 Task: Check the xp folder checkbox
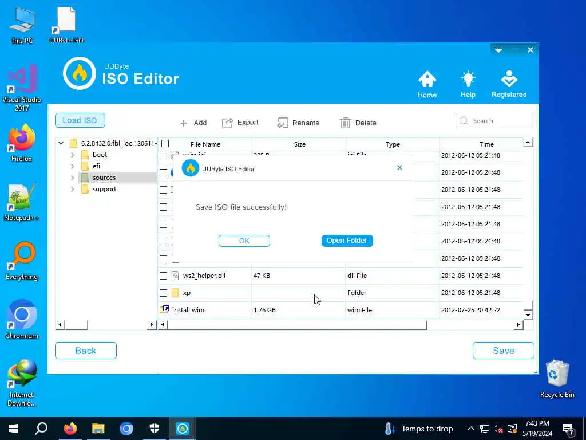pyautogui.click(x=163, y=293)
